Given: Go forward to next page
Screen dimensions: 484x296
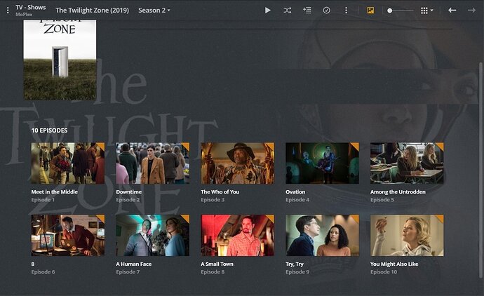Looking at the screenshot, I should click(x=471, y=11).
